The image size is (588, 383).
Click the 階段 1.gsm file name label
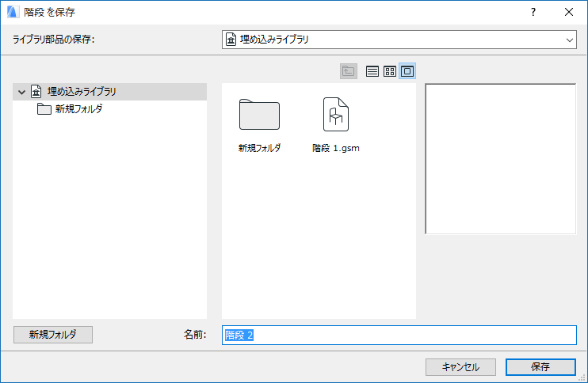click(336, 148)
